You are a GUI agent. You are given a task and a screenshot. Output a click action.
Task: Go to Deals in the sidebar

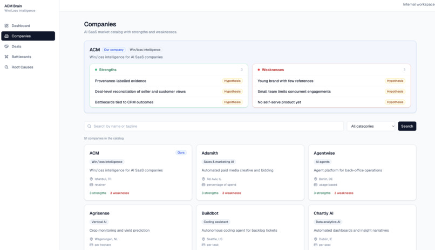(28, 46)
